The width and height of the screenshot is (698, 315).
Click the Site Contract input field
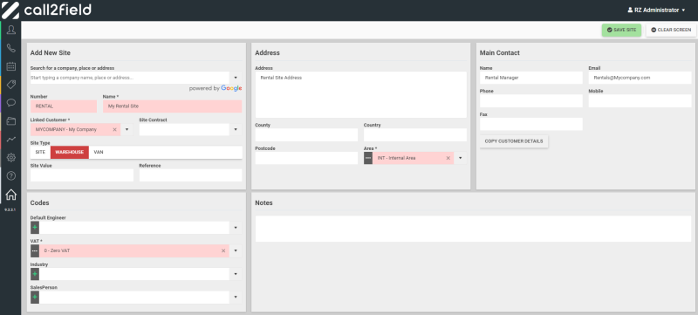pos(184,129)
